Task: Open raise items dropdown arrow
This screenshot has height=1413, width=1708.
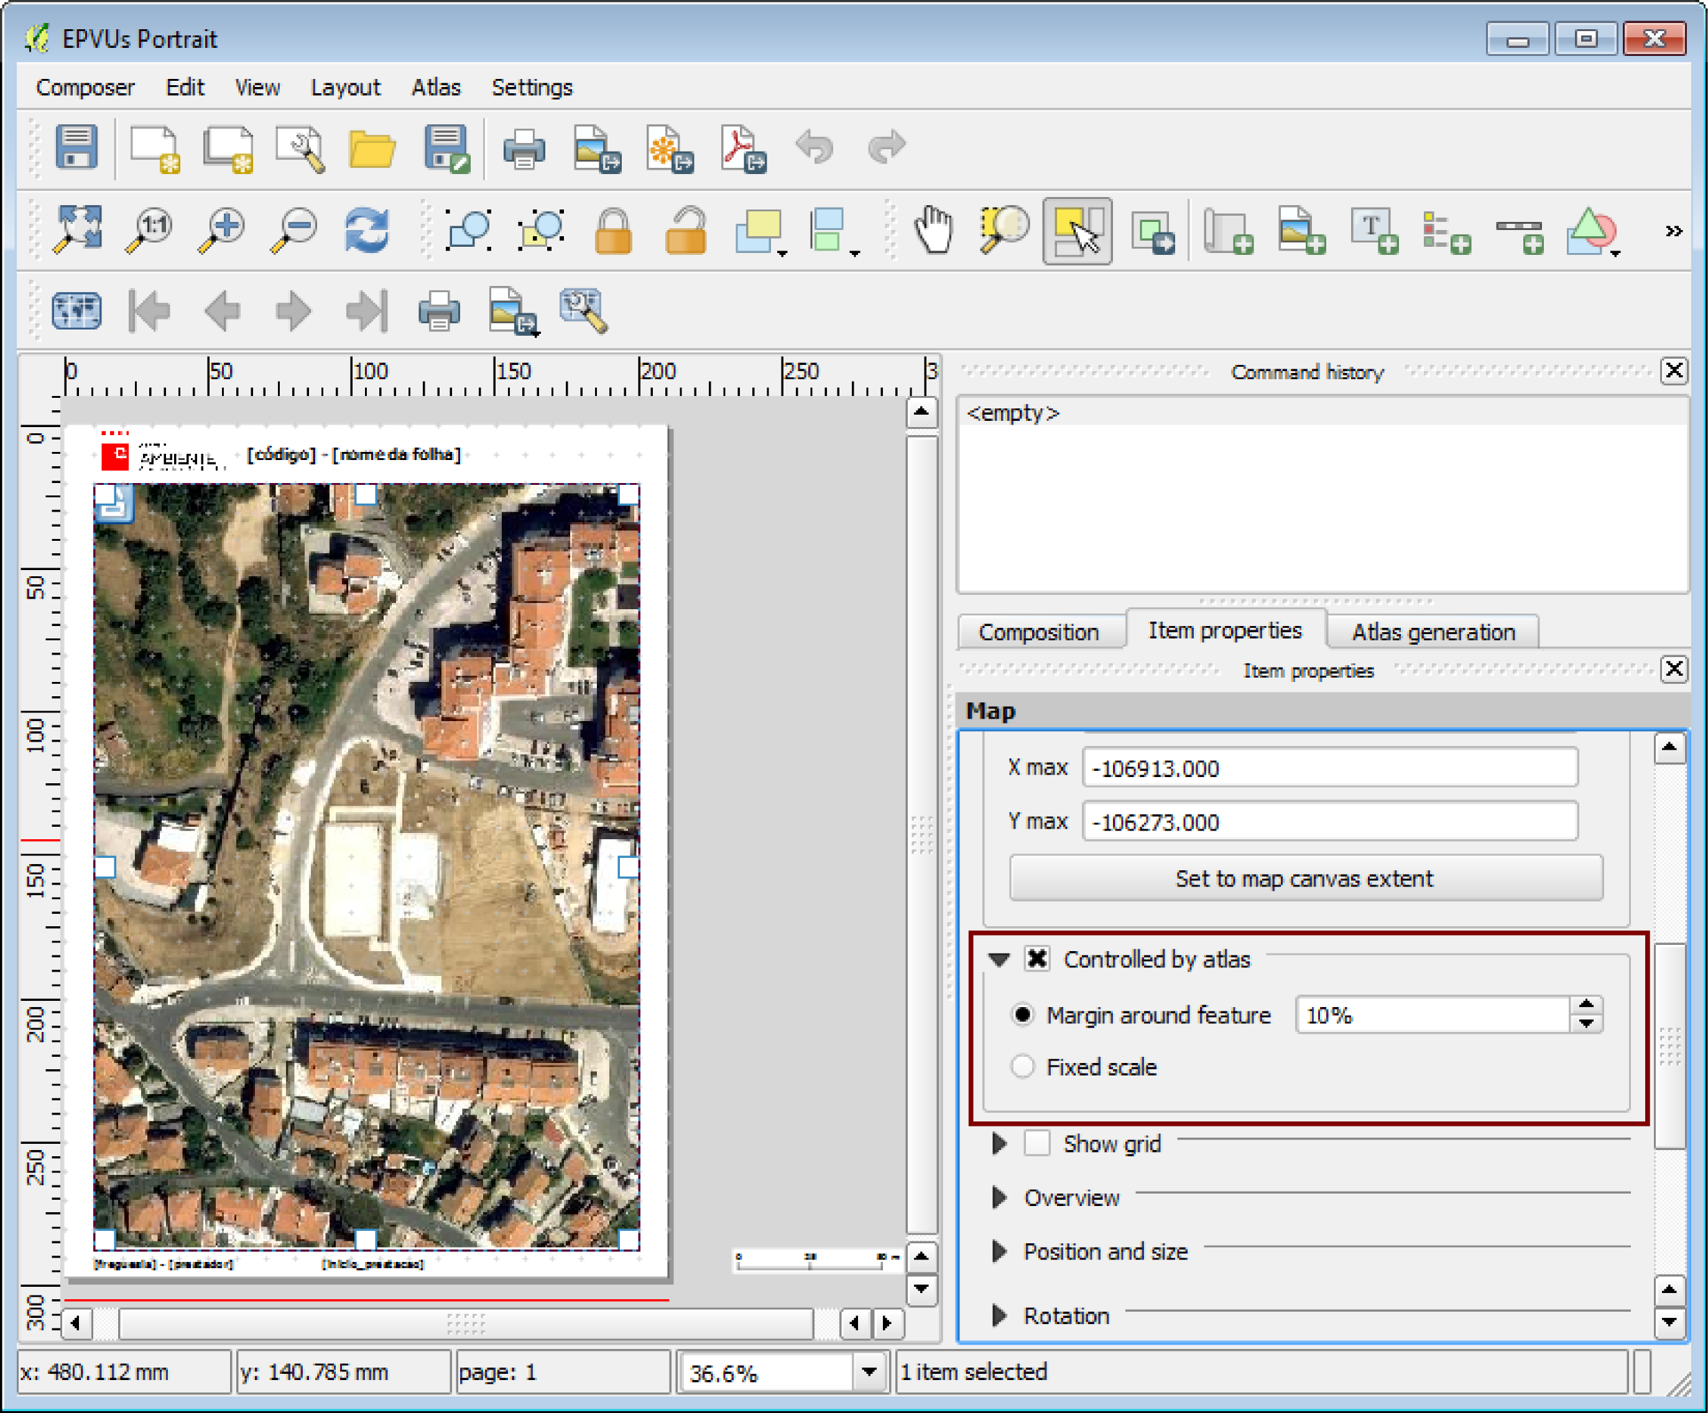Action: pos(782,254)
